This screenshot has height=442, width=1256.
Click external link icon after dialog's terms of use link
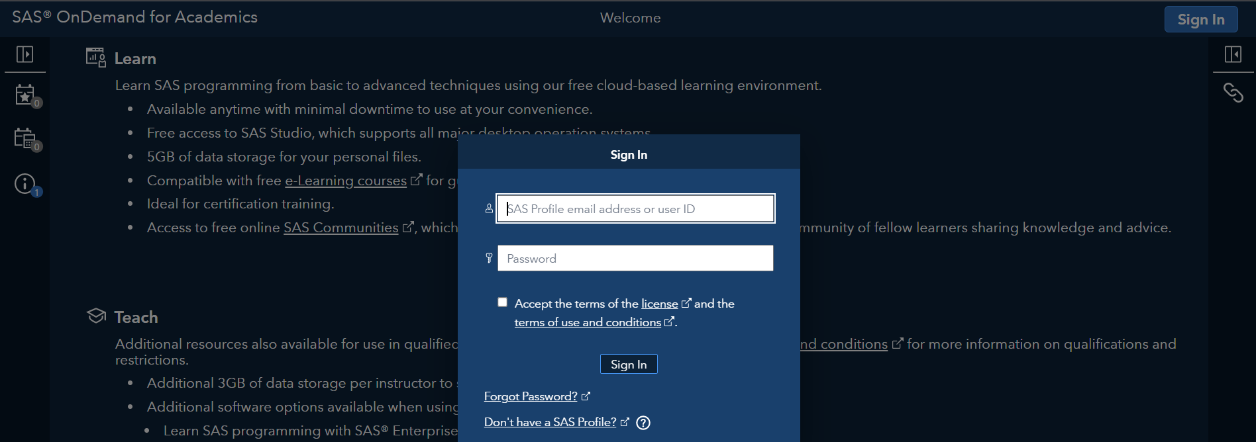(x=669, y=322)
